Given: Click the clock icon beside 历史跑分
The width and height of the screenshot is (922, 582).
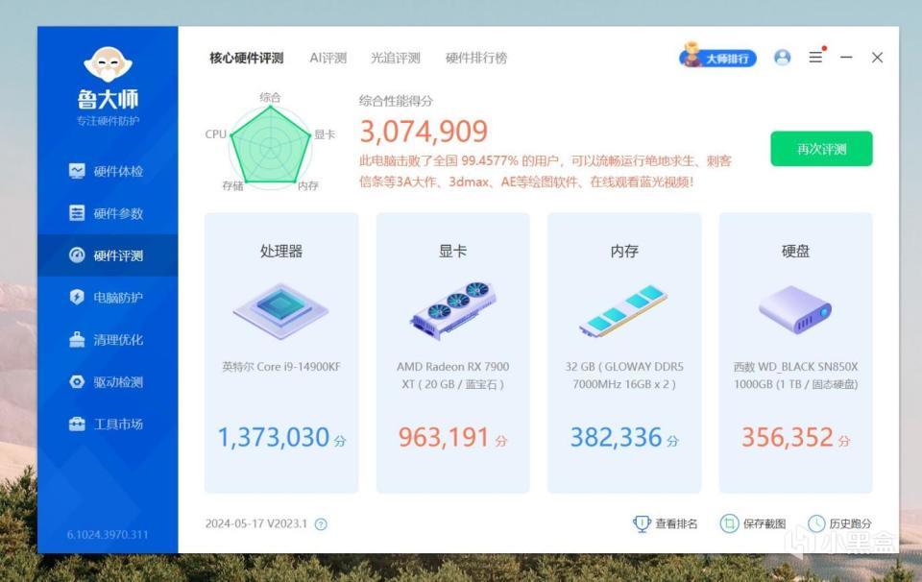Looking at the screenshot, I should pyautogui.click(x=816, y=523).
